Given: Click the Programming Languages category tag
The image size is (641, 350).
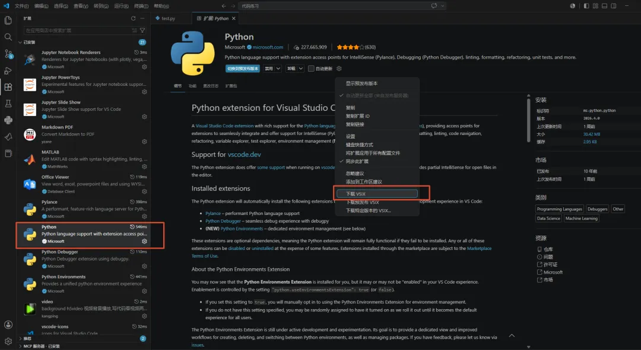Looking at the screenshot, I should pyautogui.click(x=560, y=209).
